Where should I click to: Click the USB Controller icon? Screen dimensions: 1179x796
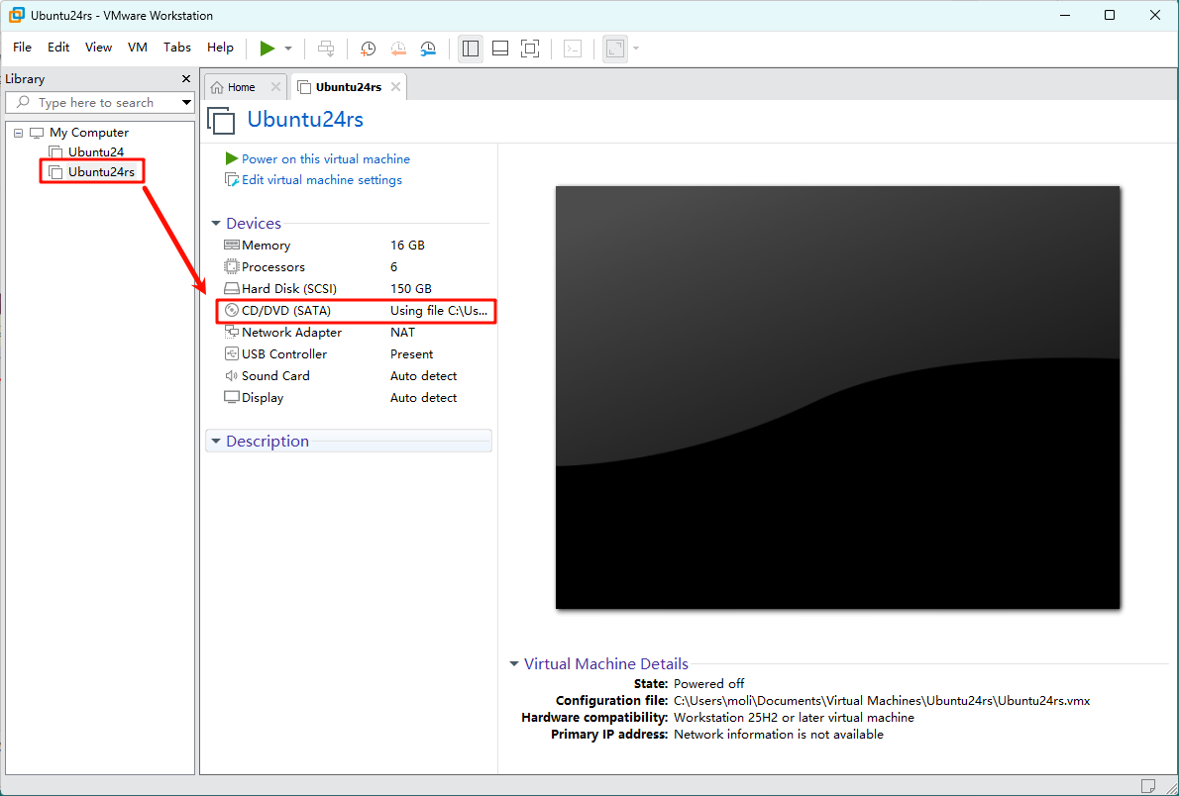tap(232, 354)
